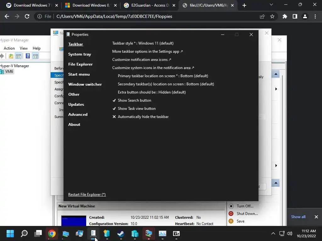Open Chrome from the taskbar
The image size is (322, 241).
tap(52, 233)
